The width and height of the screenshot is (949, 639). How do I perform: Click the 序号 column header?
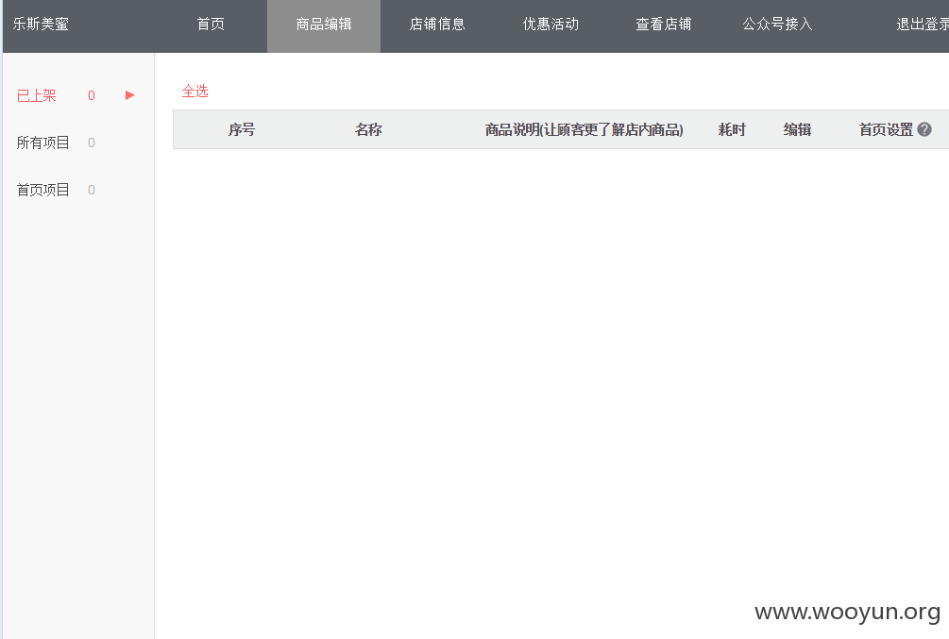click(x=242, y=129)
